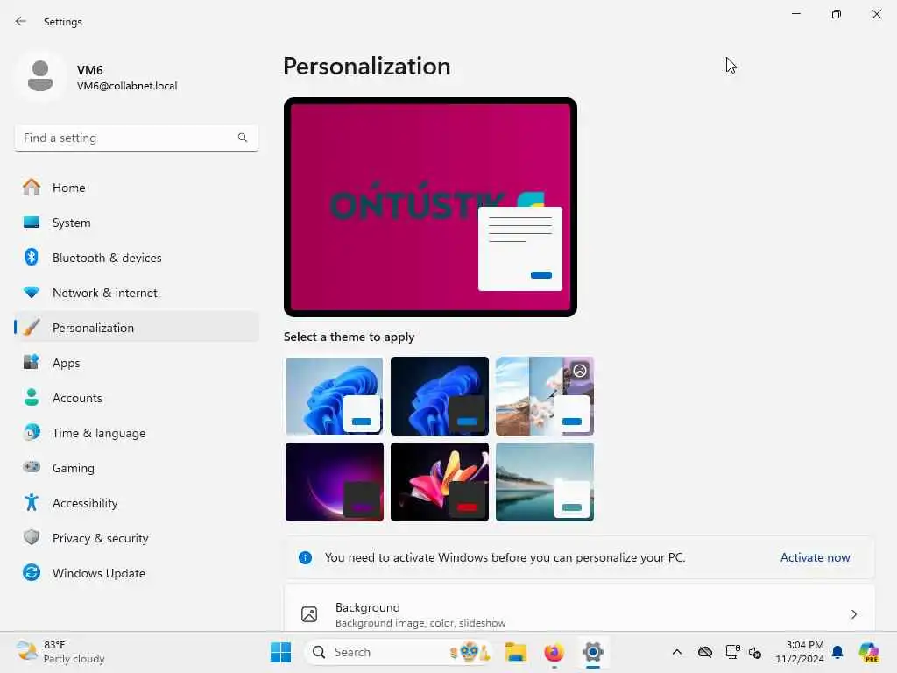Apply the purple Glow theme
This screenshot has width=897, height=673.
click(335, 482)
